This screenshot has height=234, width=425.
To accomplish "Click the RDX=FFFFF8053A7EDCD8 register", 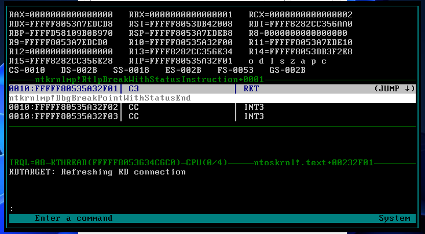I will pyautogui.click(x=61, y=24).
